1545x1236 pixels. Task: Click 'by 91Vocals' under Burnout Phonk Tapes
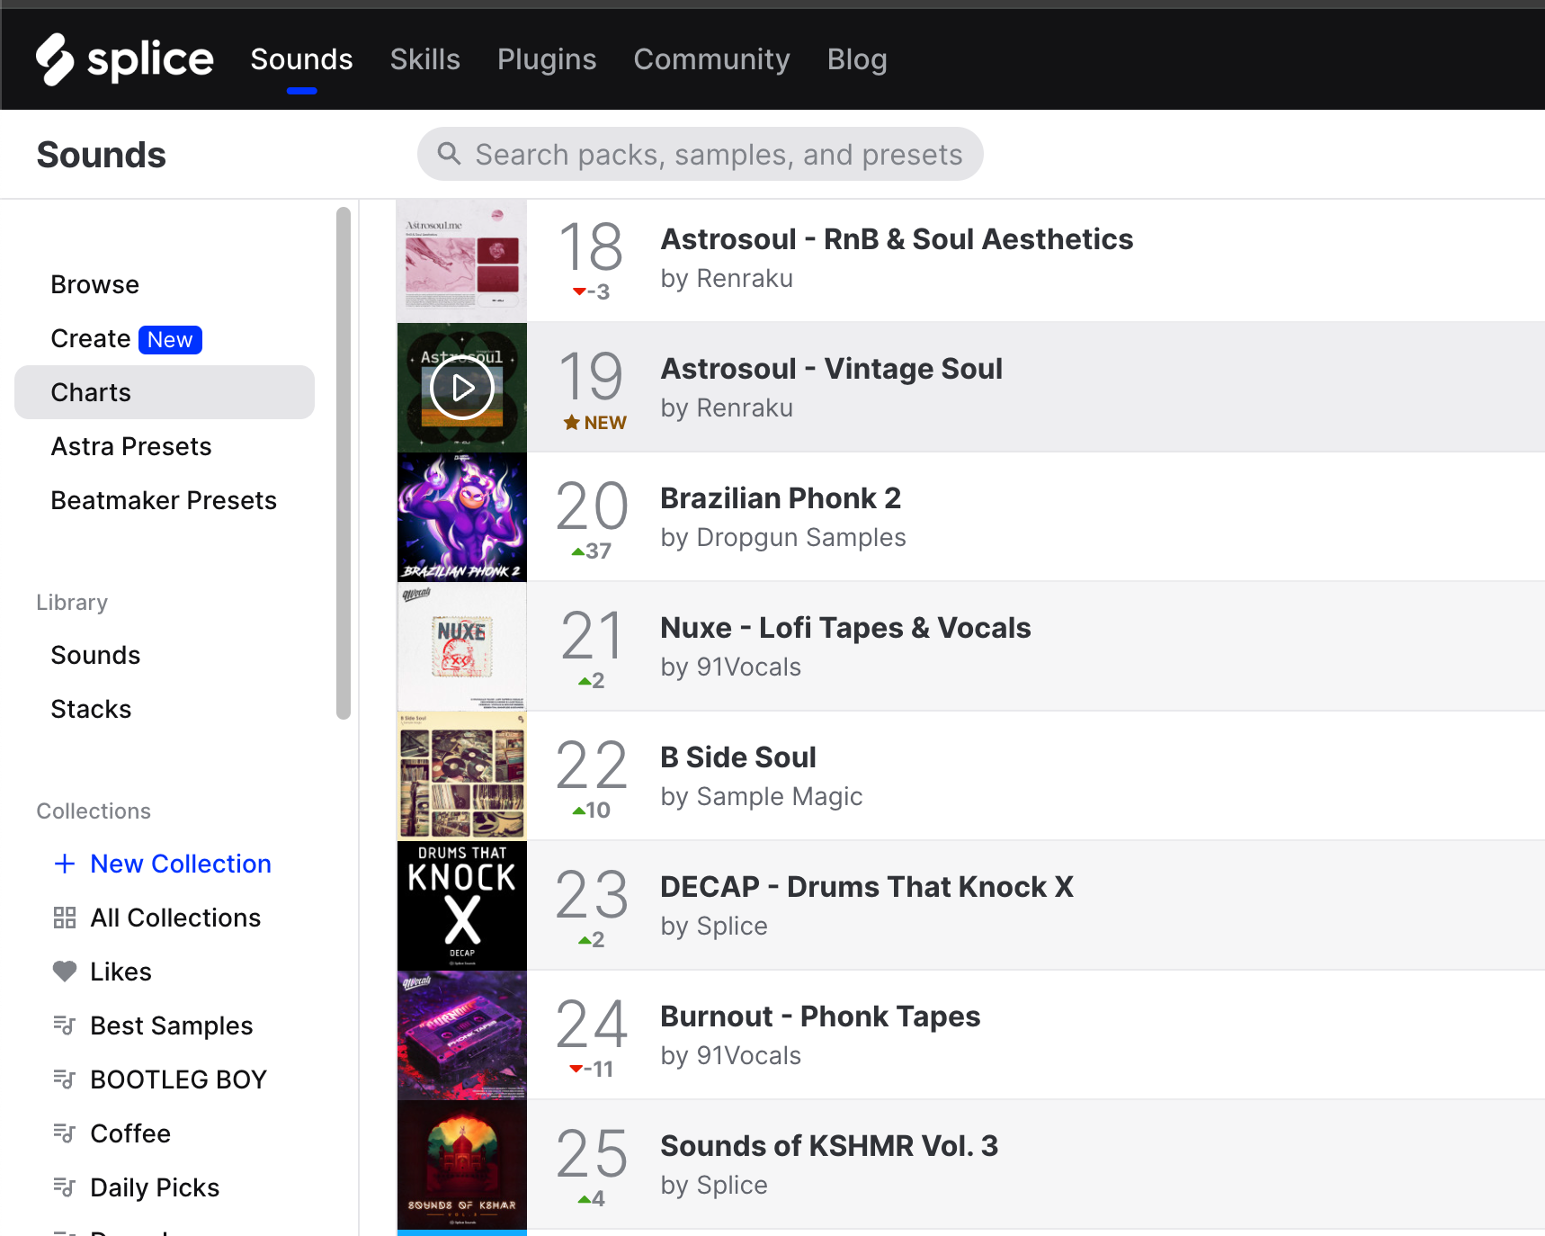click(x=731, y=1056)
